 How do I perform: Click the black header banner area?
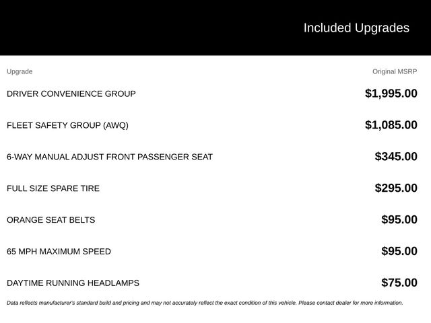click(215, 28)
